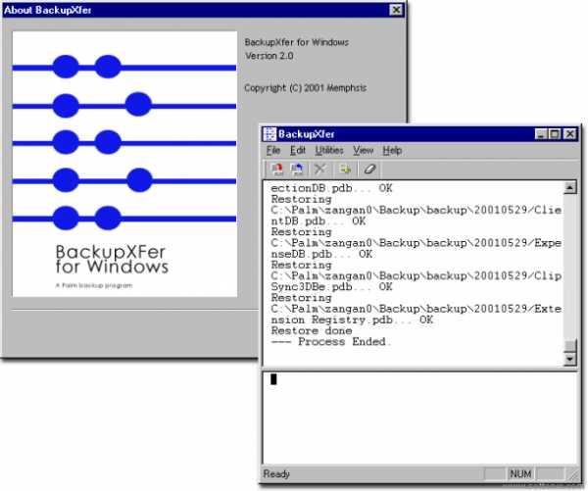Open the View menu
Image resolution: width=588 pixels, height=491 pixels.
tap(363, 150)
